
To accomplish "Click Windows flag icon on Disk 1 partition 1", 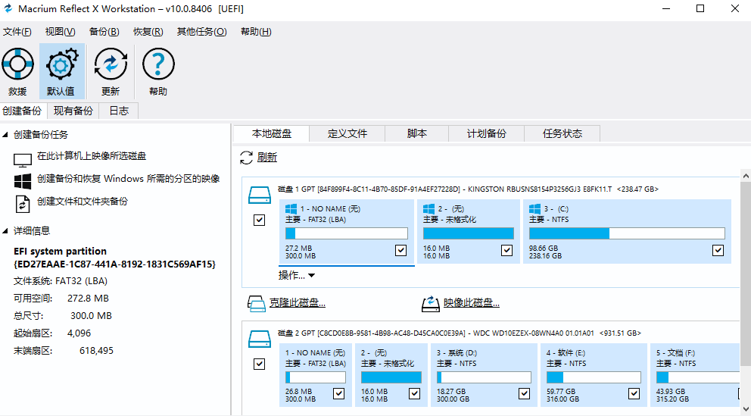I will click(291, 209).
